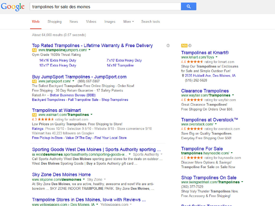Open Sporting Goods West Des Moines result

click(96, 150)
